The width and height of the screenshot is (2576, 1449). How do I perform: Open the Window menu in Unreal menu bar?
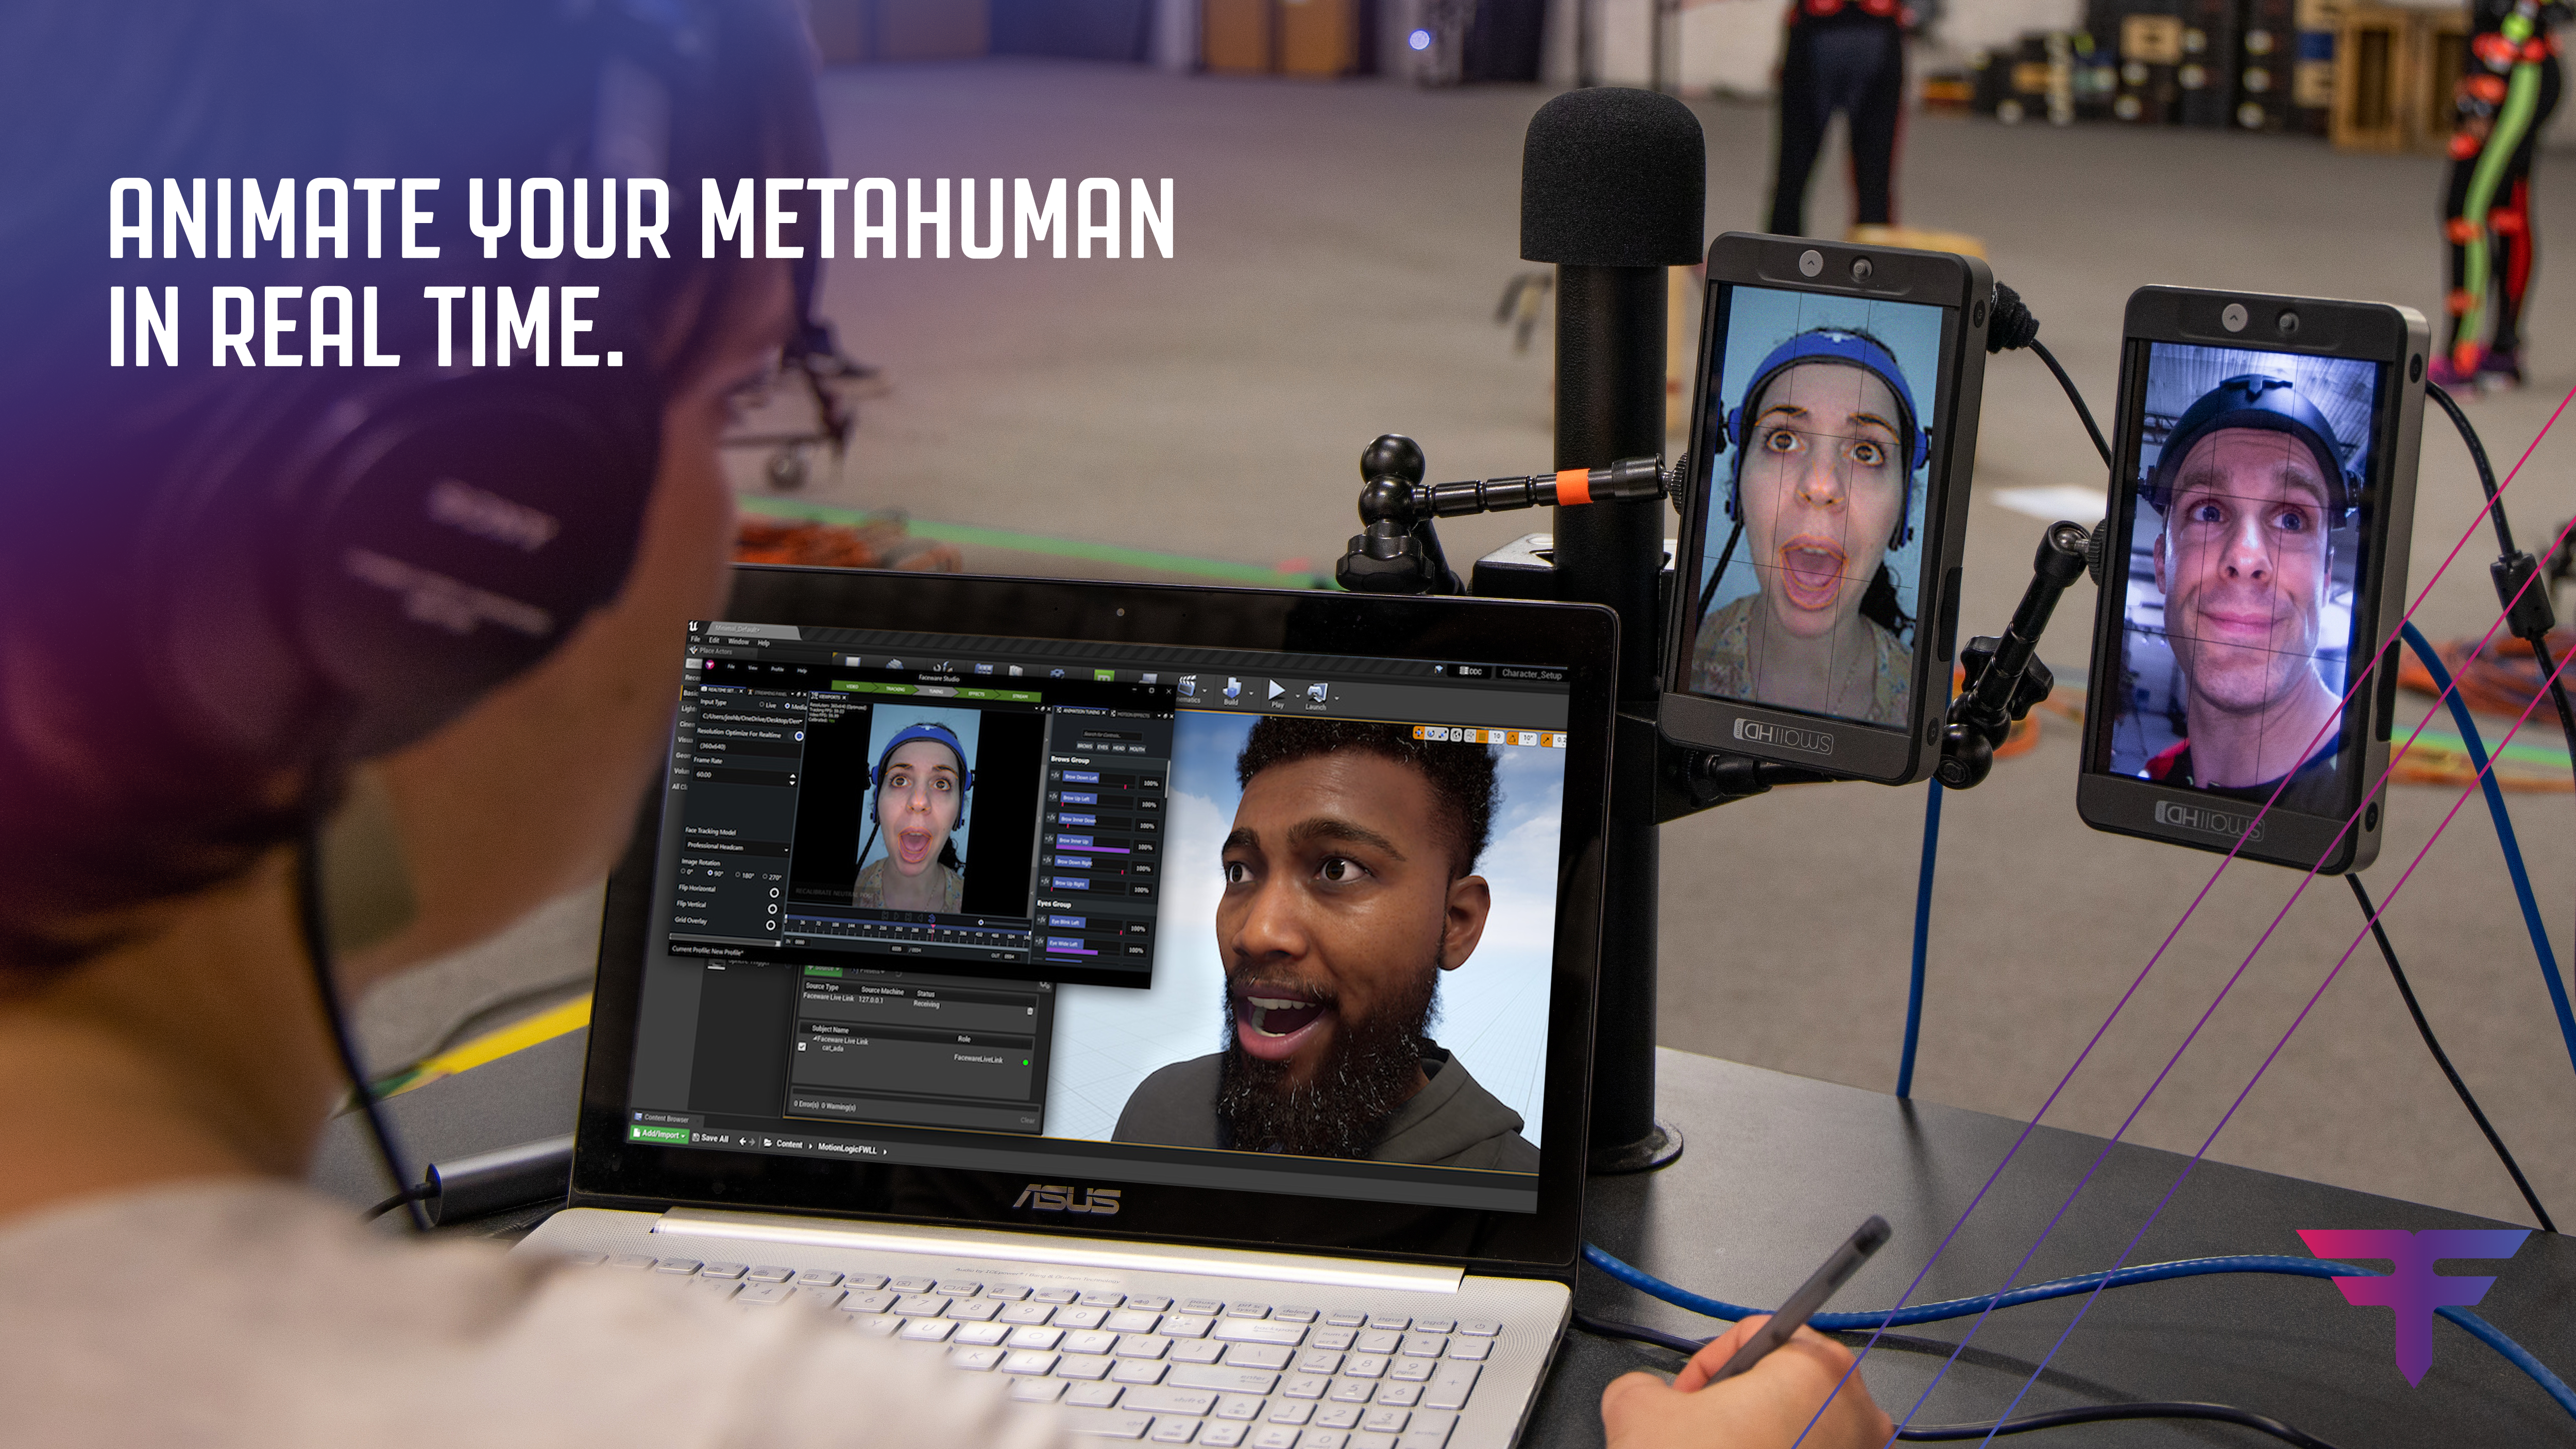[738, 641]
